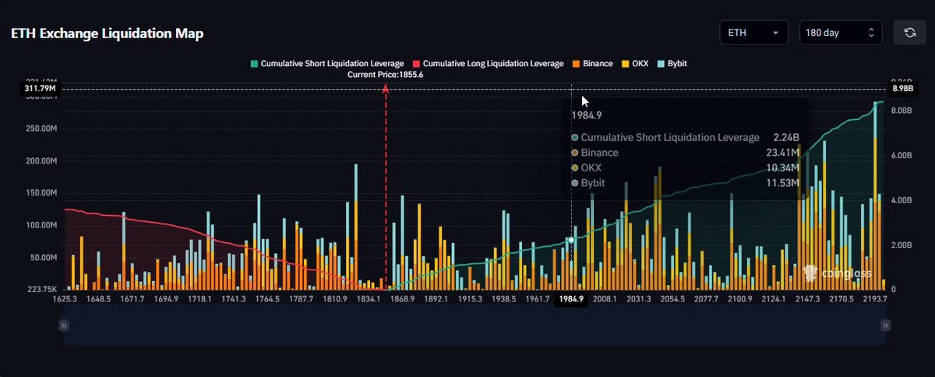
Task: Click the x-axis label 2124.1
Action: [x=774, y=299]
